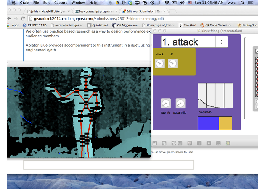
Task: Toggle the grid icon in patcher toolbar
Action: tap(218, 143)
